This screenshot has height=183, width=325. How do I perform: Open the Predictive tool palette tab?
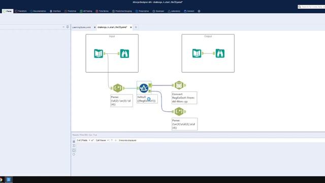(70, 11)
